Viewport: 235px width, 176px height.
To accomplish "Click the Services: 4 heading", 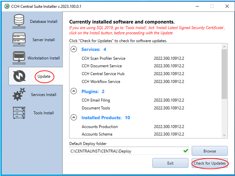I will pos(94,49).
